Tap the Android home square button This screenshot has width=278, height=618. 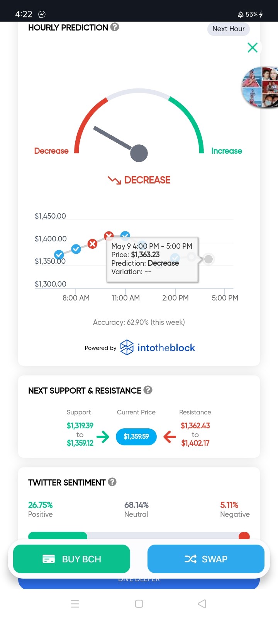139,604
